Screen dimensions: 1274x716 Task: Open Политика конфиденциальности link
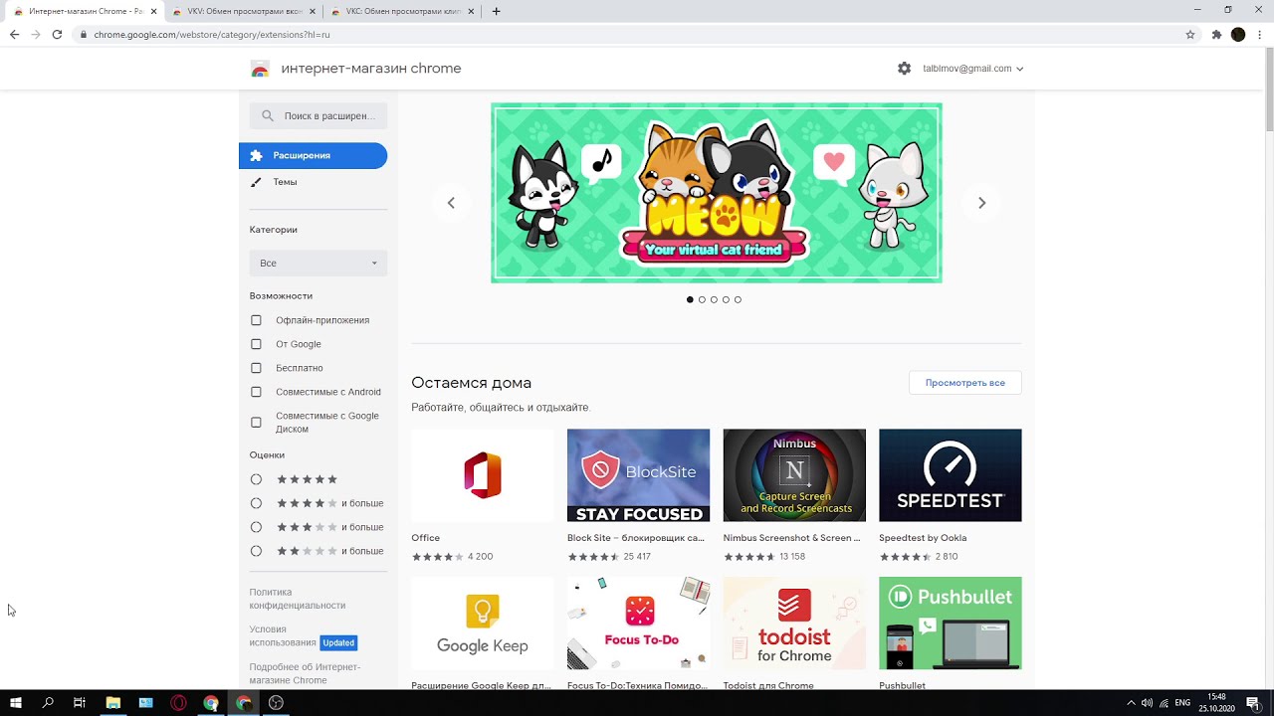[298, 599]
